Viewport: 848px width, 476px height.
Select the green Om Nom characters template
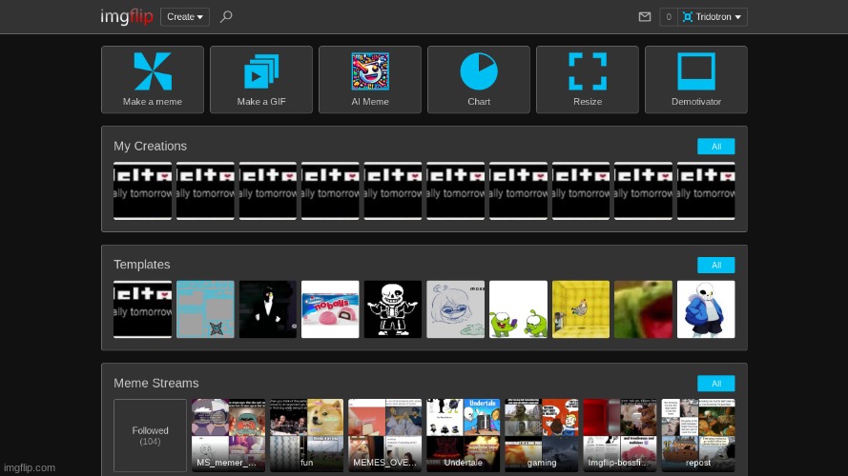coord(518,309)
